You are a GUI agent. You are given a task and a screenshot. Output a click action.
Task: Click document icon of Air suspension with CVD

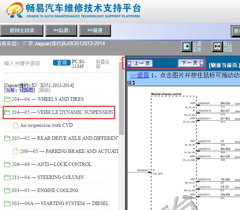[x=16, y=125]
